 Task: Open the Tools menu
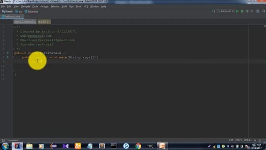[x=79, y=7]
